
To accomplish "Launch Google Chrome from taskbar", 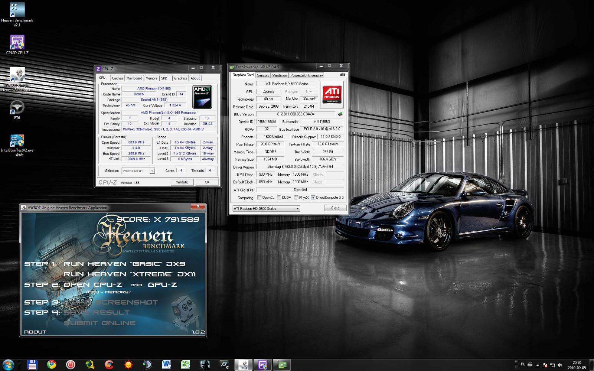I will pos(52,365).
